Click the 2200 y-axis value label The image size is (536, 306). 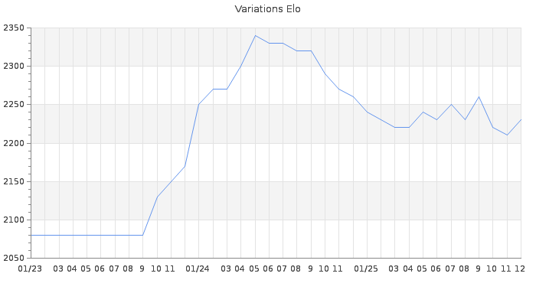tap(14, 143)
